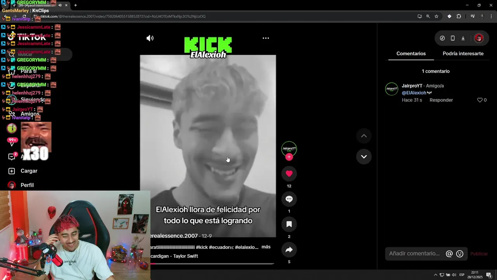Install app icon in address bar

coord(419,16)
